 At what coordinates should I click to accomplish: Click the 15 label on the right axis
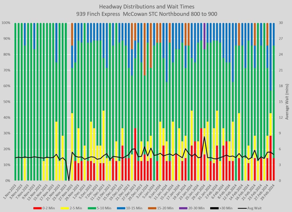[281, 102]
